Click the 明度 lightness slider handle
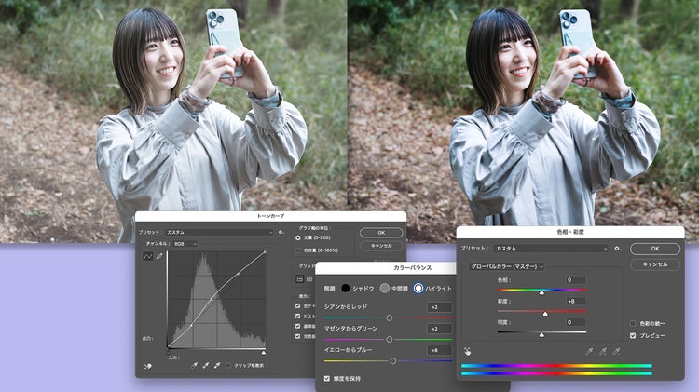699x392 pixels. pos(541,334)
